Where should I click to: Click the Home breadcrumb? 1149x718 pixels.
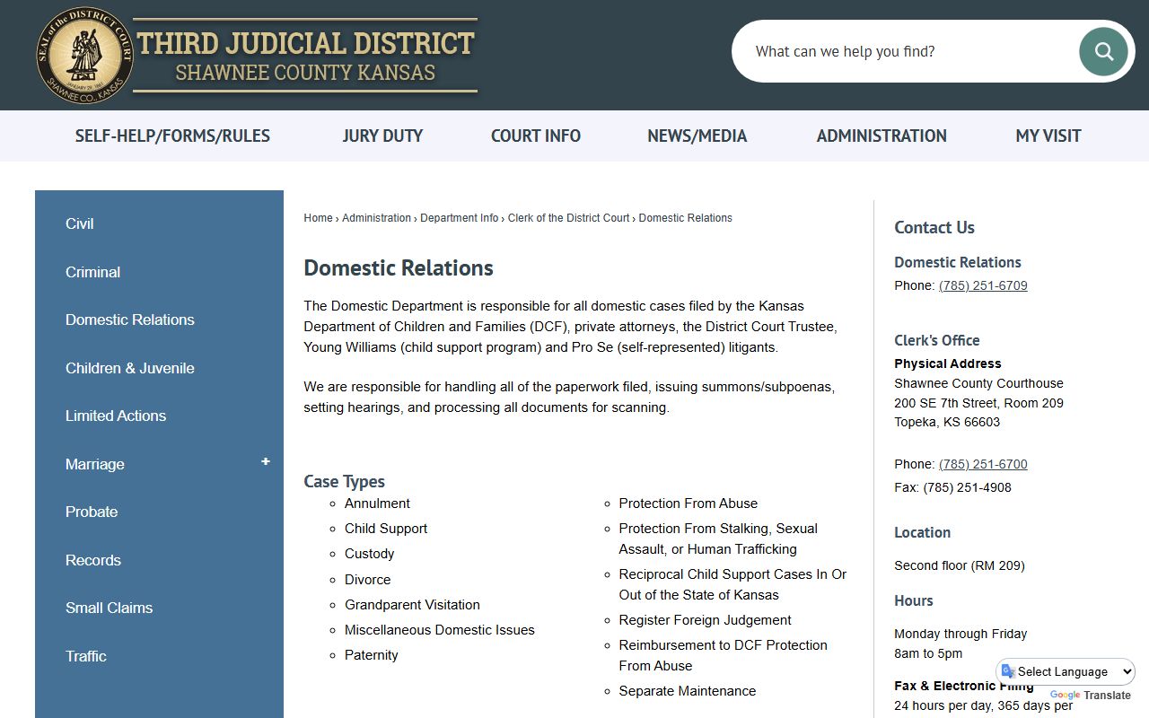click(x=318, y=218)
